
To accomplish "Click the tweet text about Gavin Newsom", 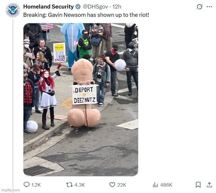I will (x=86, y=15).
